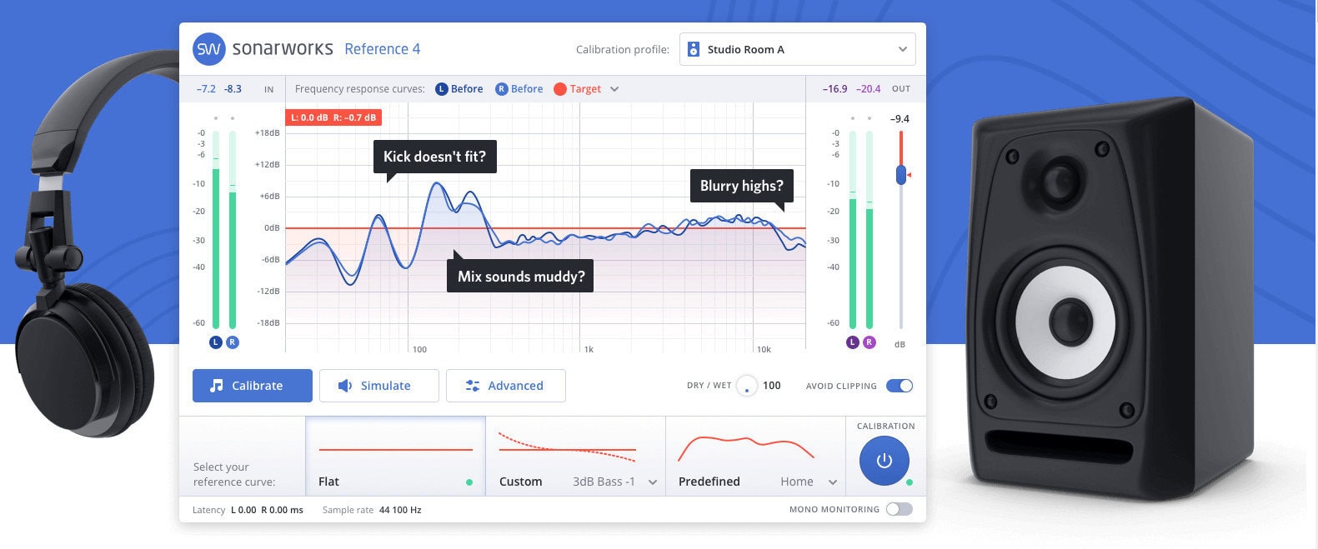The image size is (1318, 549).
Task: Click the output gain value -9.4
Action: 900,119
